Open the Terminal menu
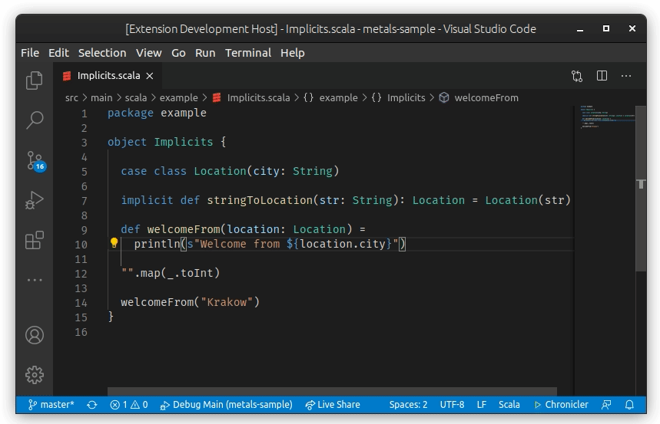 click(x=248, y=53)
